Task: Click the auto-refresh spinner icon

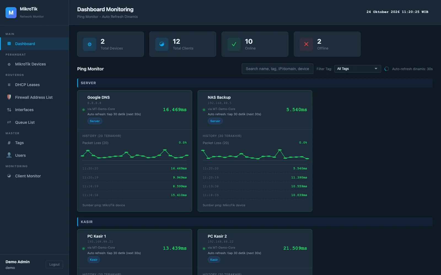Action: (387, 69)
